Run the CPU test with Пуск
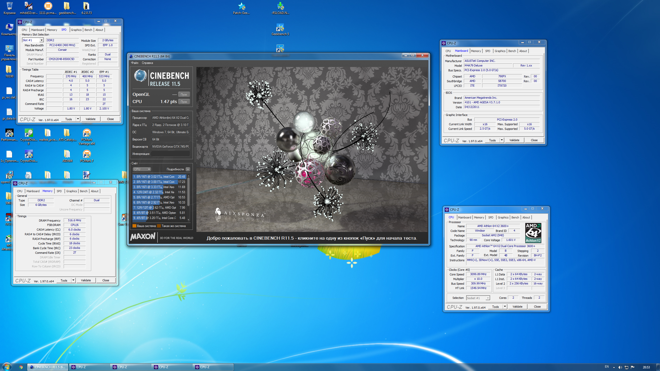This screenshot has height=371, width=660. 184,102
